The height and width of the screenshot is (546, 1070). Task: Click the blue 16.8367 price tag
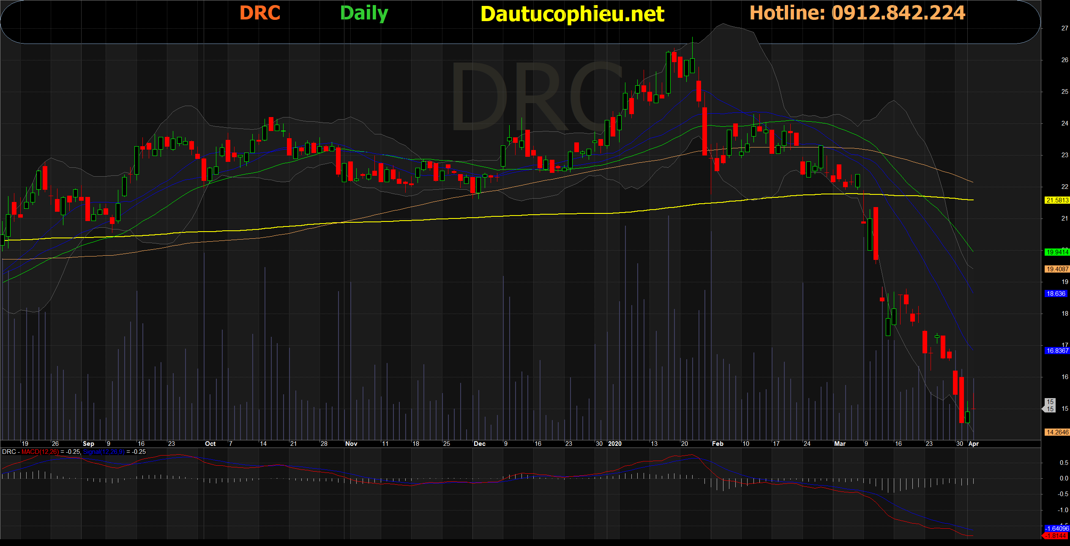click(1057, 351)
